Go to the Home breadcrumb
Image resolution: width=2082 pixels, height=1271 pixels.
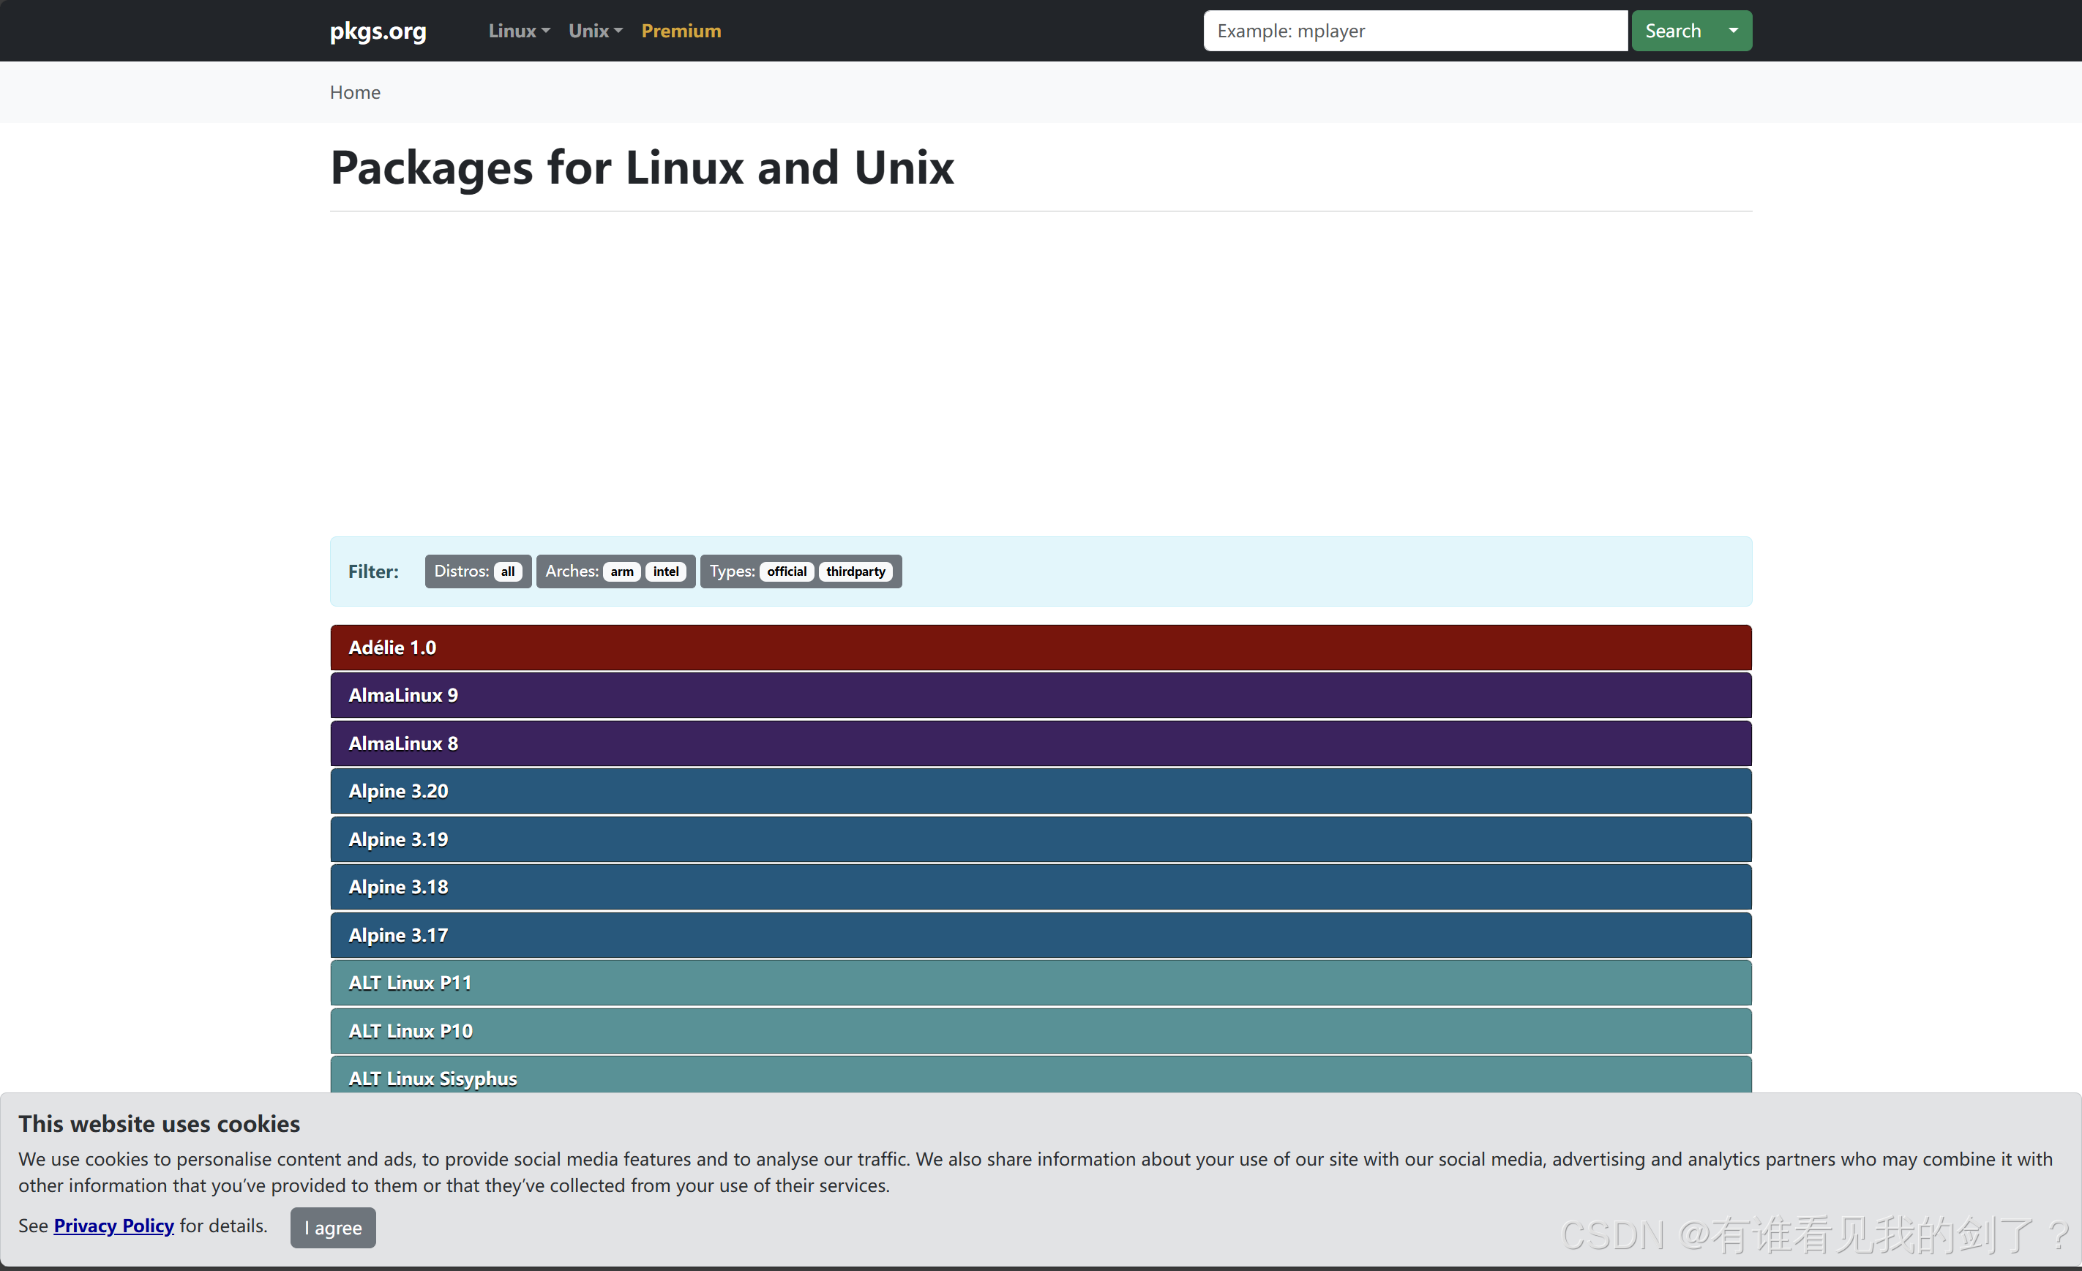click(x=355, y=92)
